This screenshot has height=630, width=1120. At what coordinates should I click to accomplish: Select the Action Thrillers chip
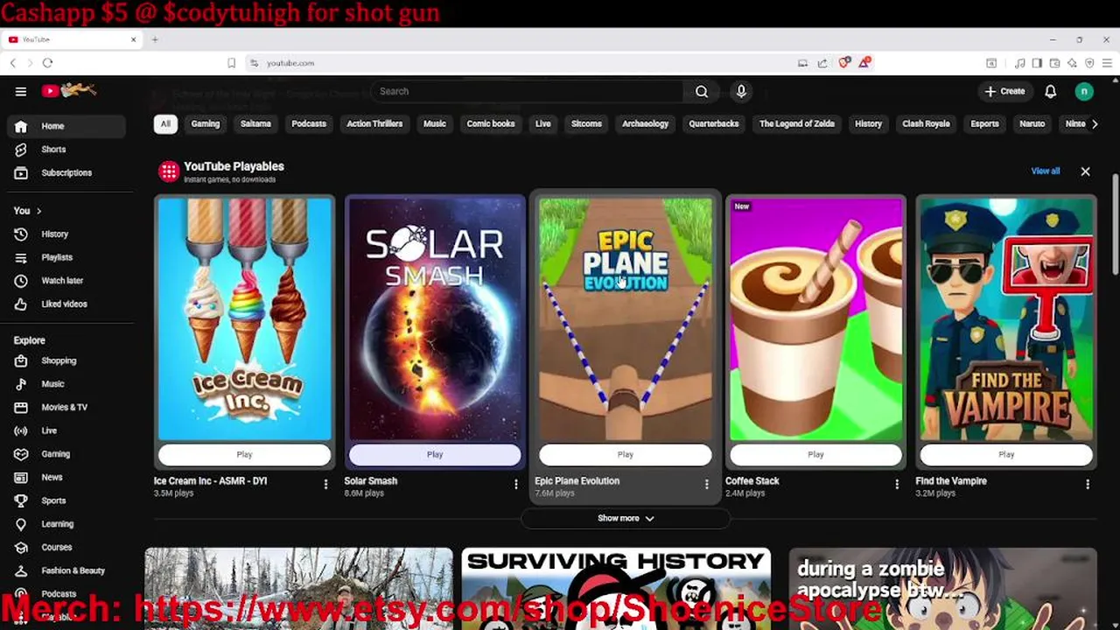[374, 123]
